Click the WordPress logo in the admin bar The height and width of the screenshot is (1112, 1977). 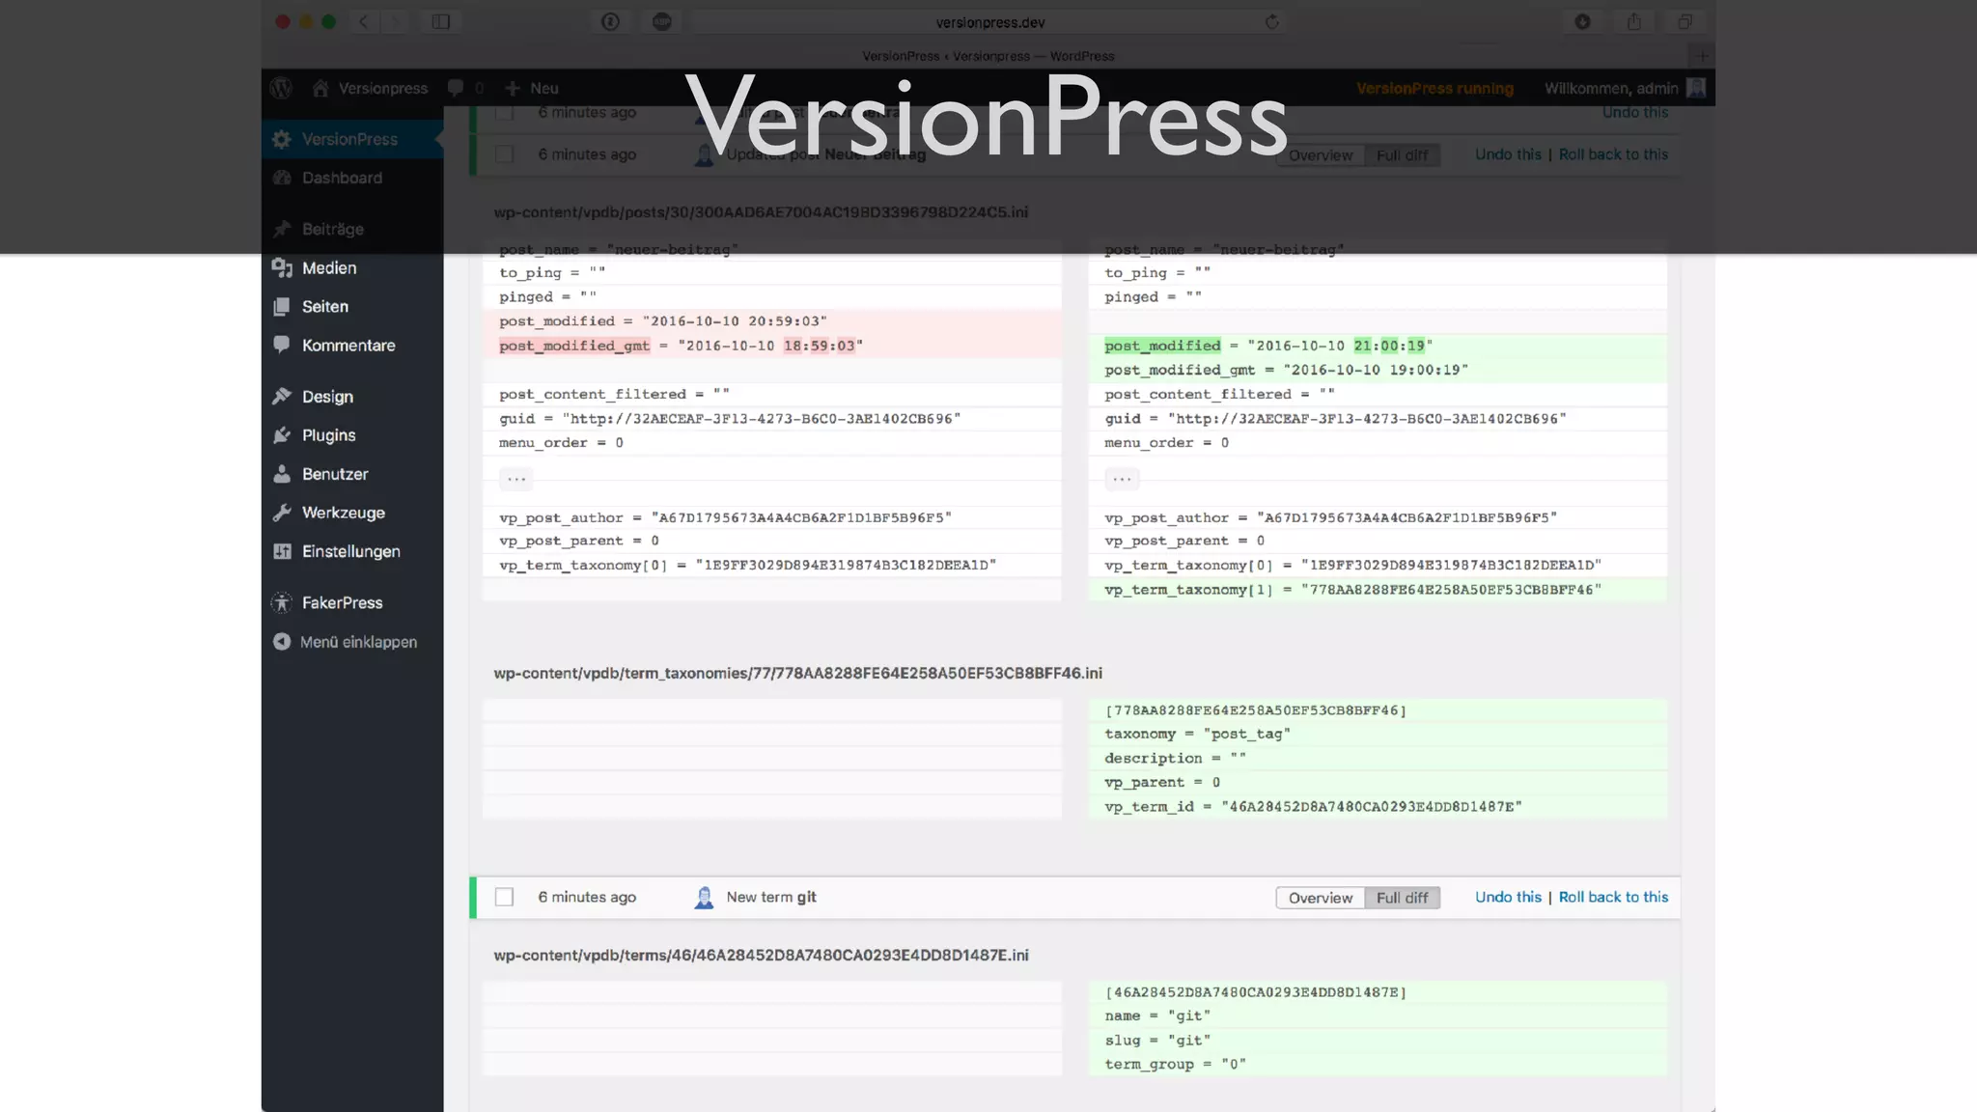point(281,88)
